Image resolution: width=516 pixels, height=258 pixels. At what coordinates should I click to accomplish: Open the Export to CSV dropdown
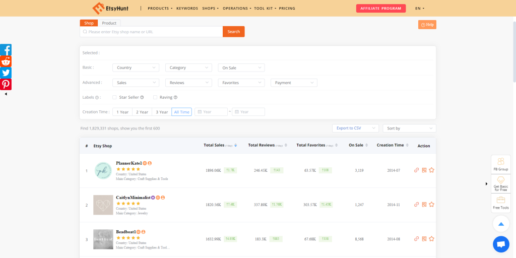[355, 128]
